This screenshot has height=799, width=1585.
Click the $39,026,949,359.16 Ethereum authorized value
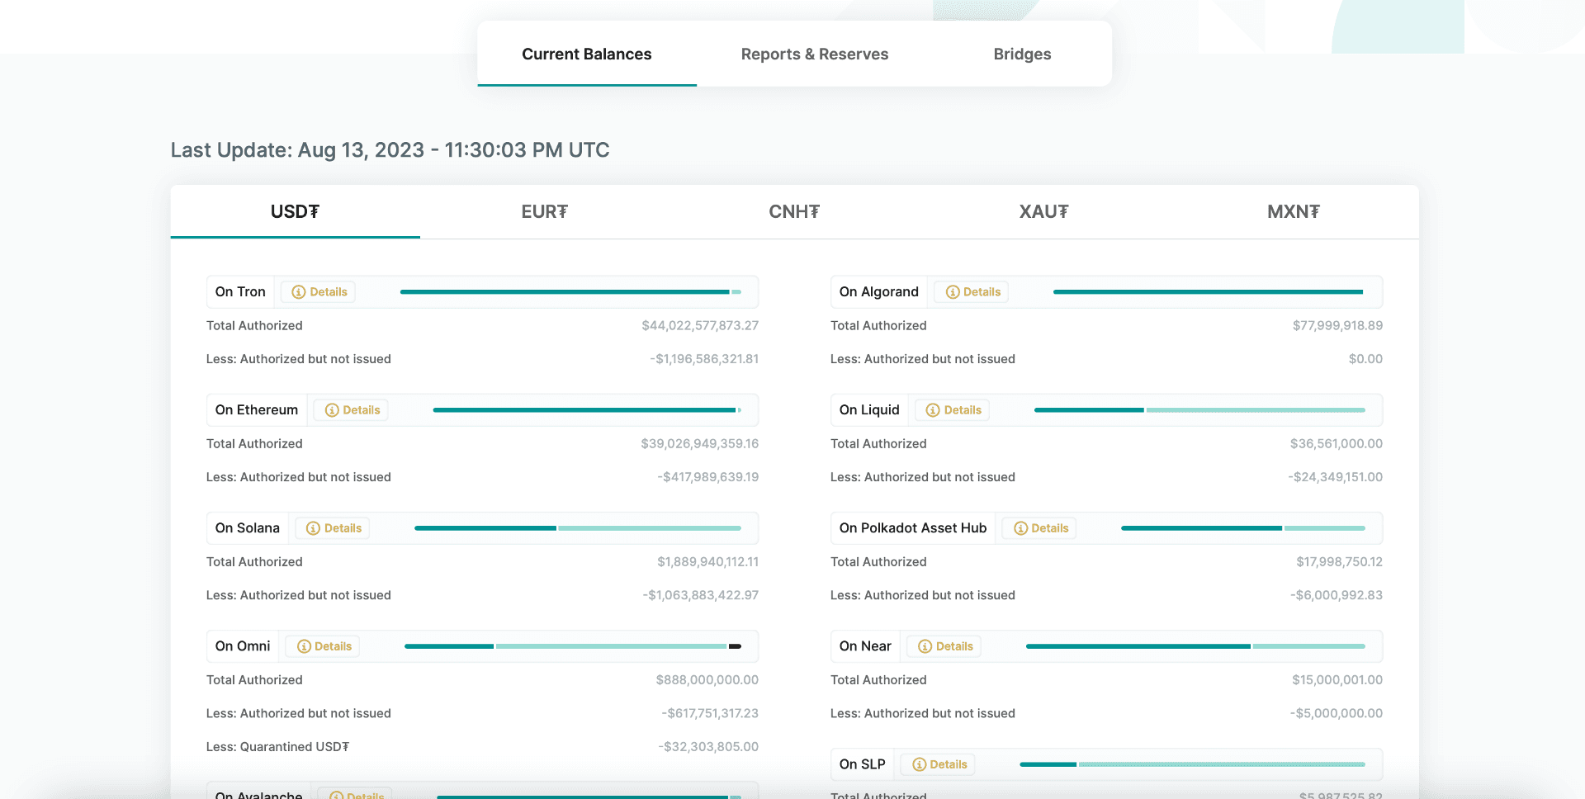[700, 444]
